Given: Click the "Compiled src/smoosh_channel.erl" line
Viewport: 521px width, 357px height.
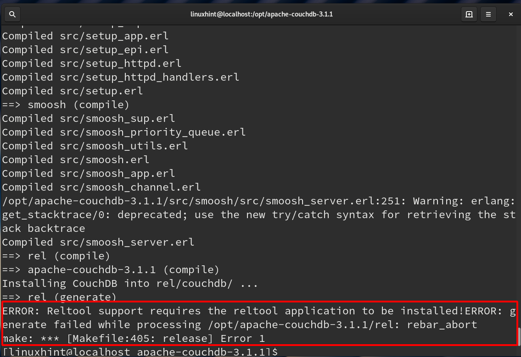Looking at the screenshot, I should coord(101,187).
